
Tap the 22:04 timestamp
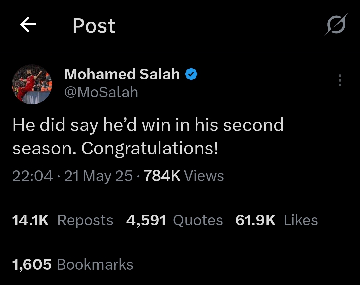(x=32, y=176)
